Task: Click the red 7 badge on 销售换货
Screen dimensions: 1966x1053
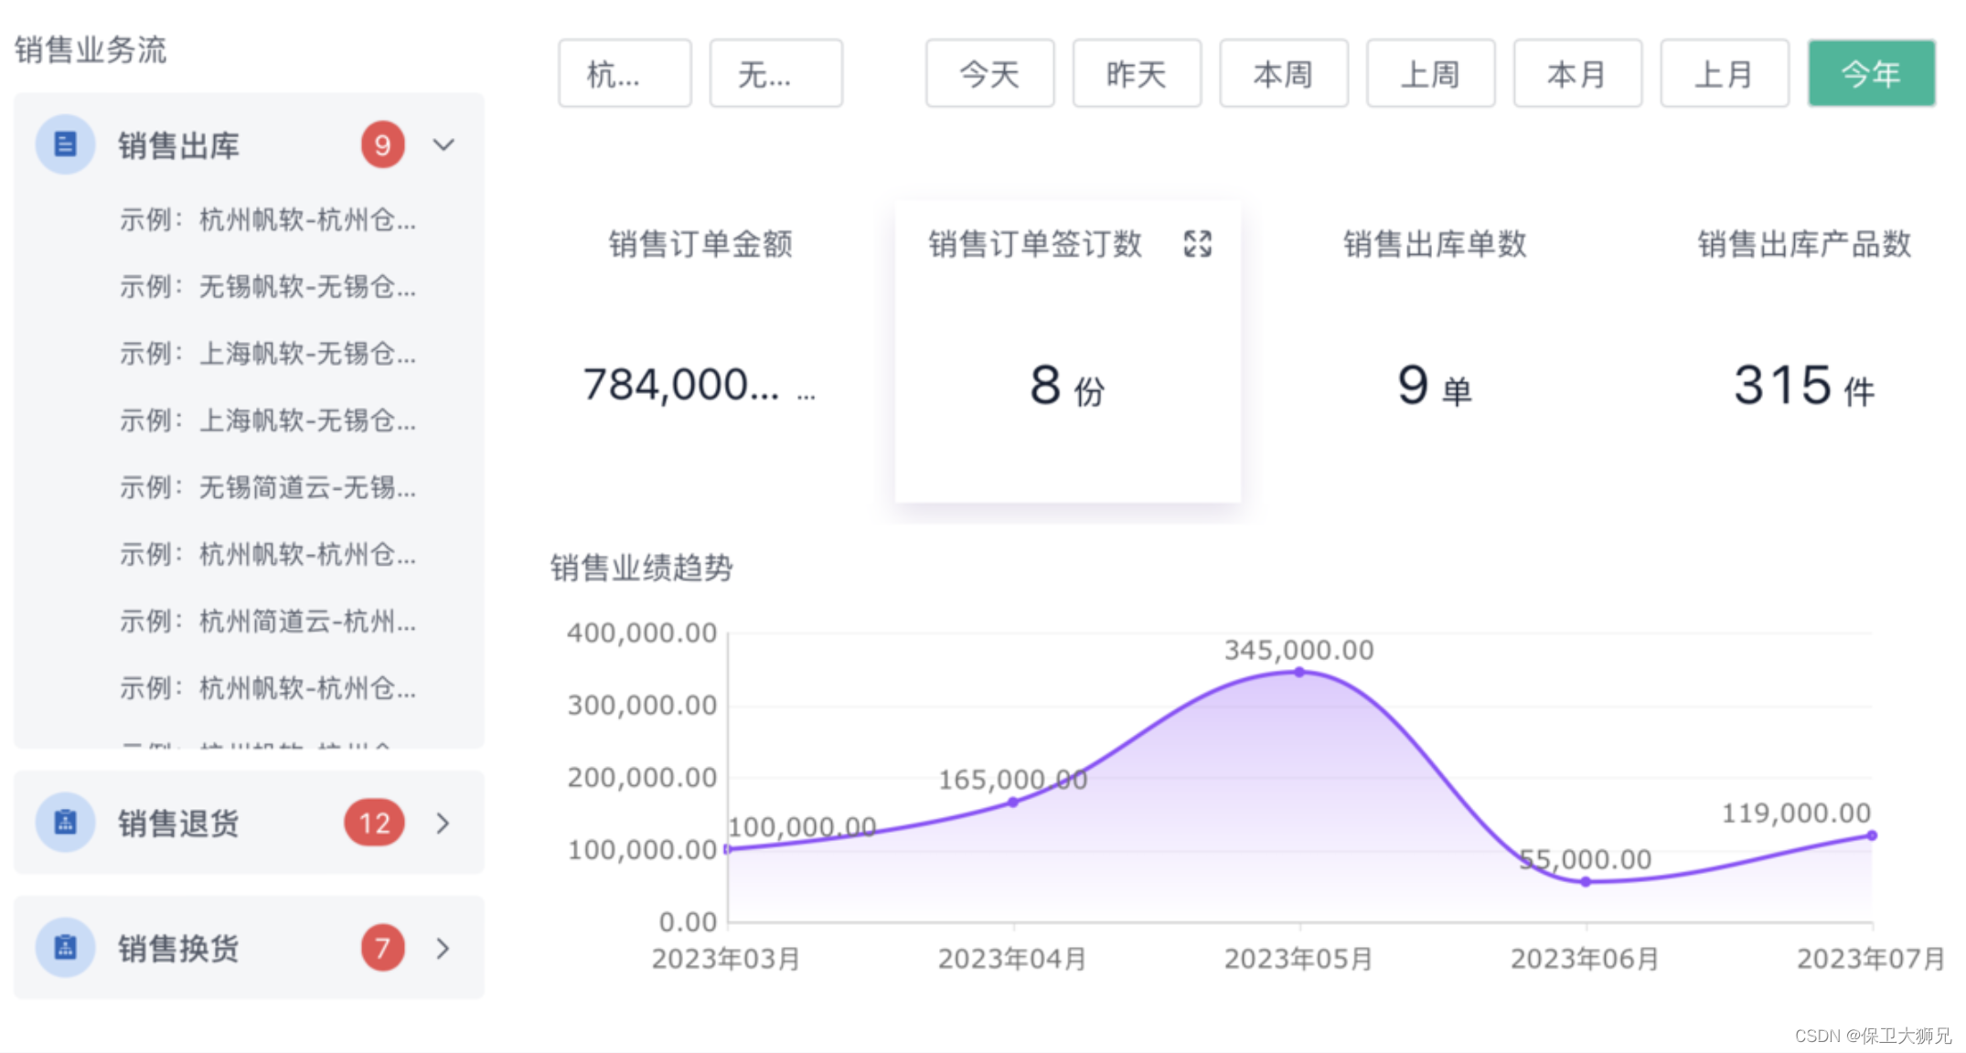Action: (x=382, y=948)
